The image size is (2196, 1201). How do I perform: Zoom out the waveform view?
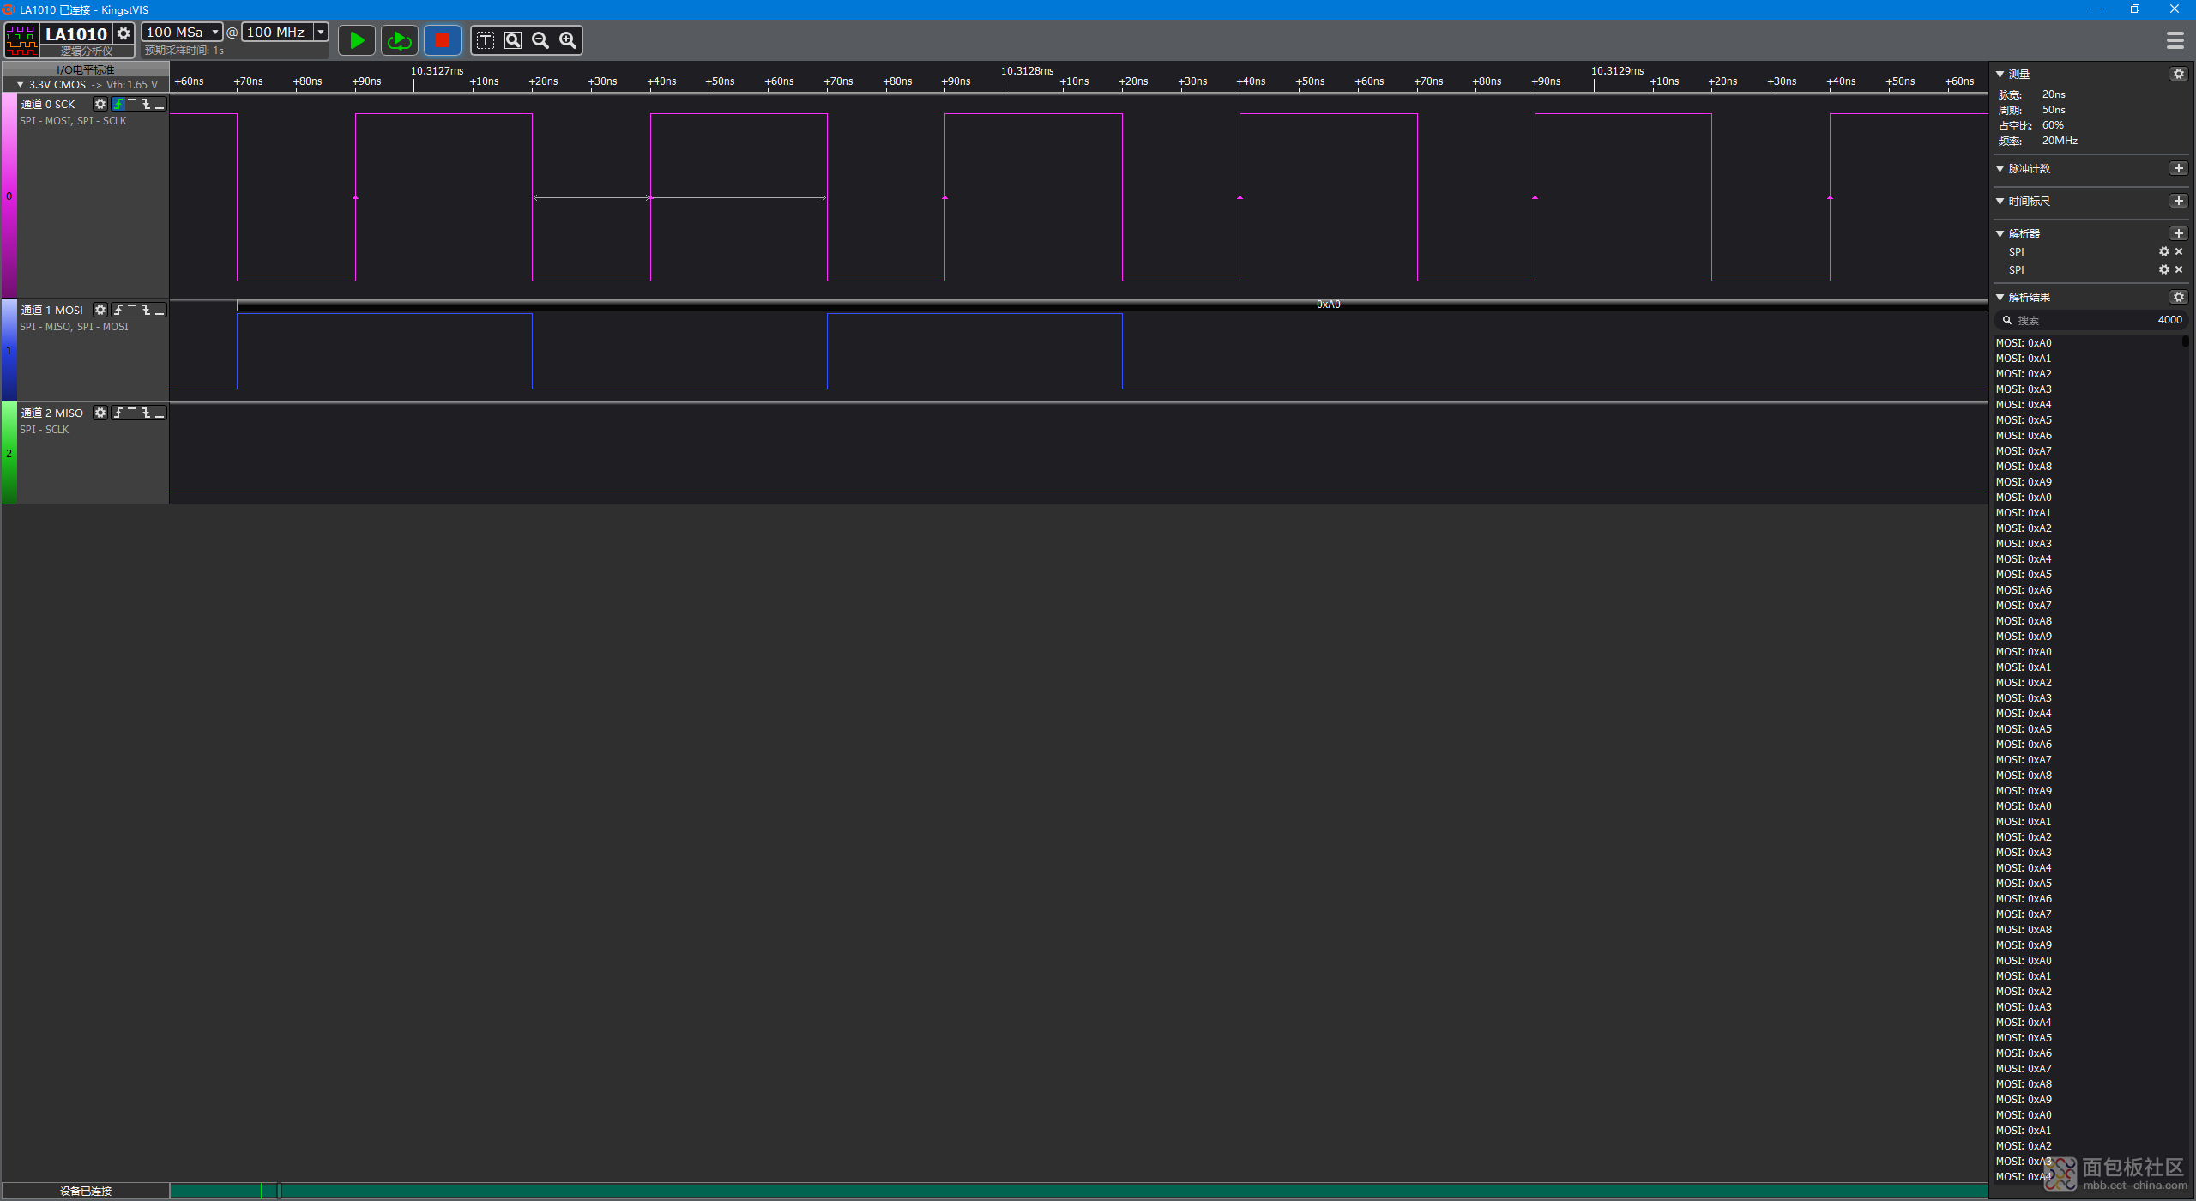540,40
